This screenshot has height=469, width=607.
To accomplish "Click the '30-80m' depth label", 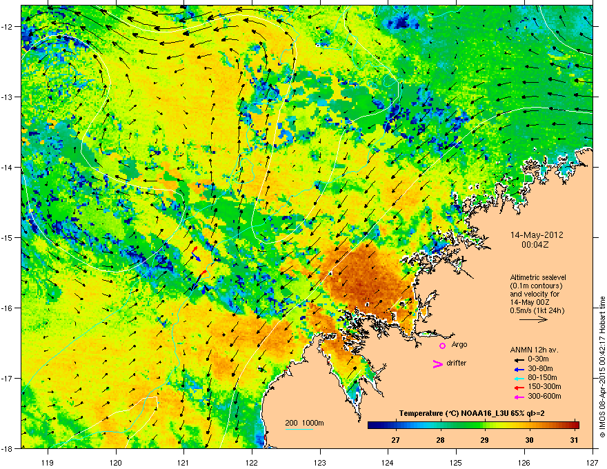I will [x=540, y=368].
